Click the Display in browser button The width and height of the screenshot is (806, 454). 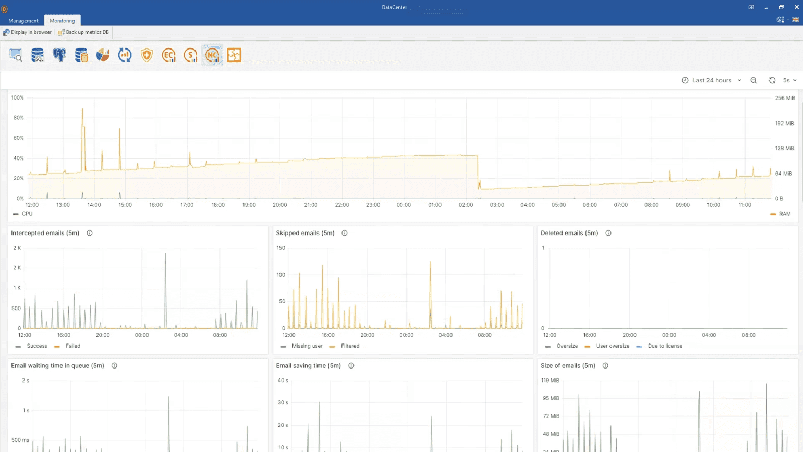(28, 32)
